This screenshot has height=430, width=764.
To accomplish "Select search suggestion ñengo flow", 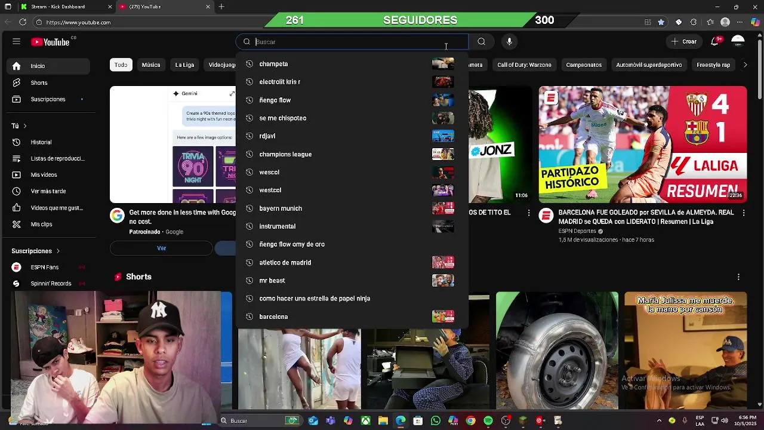I will click(352, 100).
